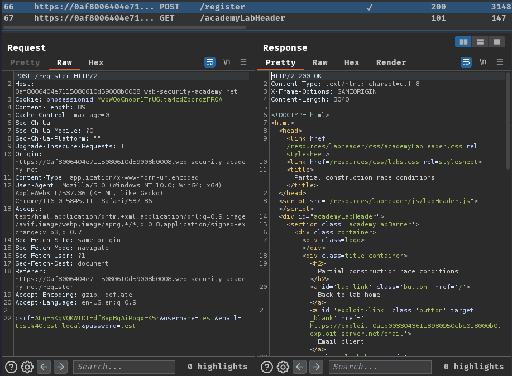Open the Hex tab in Response panel
This screenshot has width=512, height=376.
tap(352, 62)
